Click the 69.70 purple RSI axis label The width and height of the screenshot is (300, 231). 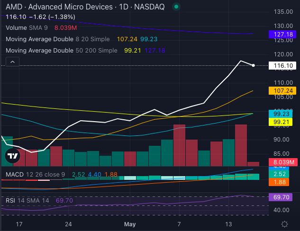281,197
